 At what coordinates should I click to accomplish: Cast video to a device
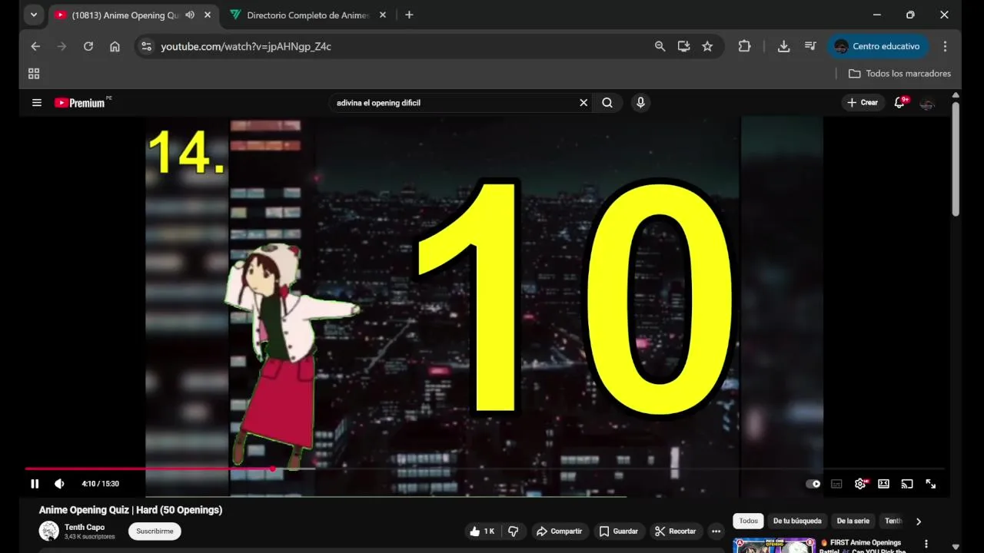tap(907, 484)
